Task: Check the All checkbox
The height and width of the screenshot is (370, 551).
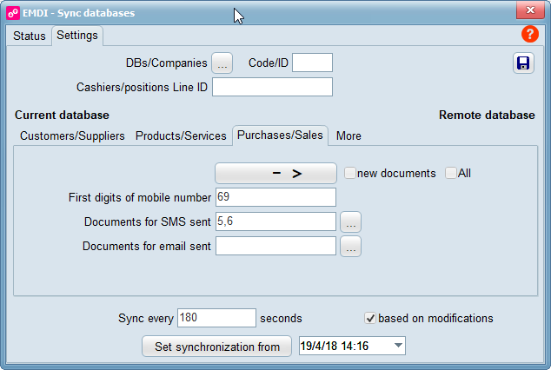Action: 450,173
